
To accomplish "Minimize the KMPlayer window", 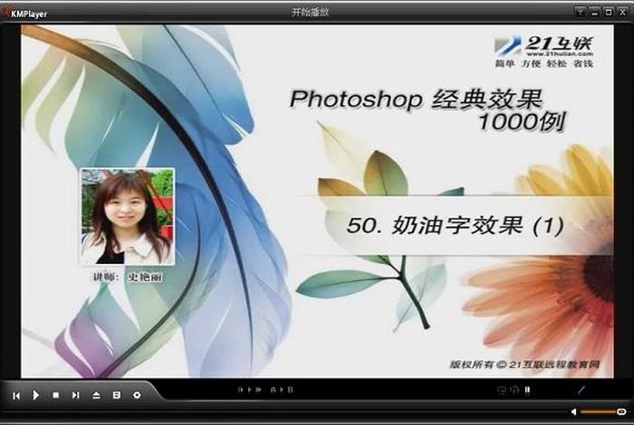I will click(x=594, y=12).
